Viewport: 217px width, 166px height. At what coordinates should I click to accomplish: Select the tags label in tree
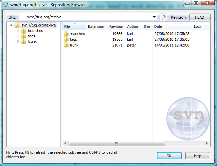coord(32,36)
